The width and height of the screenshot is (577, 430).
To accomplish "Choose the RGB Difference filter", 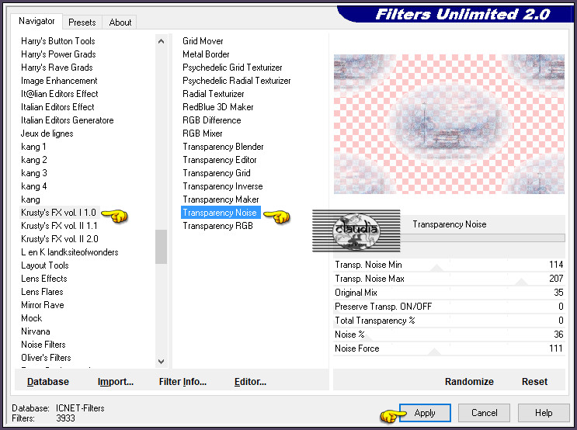I will 211,120.
